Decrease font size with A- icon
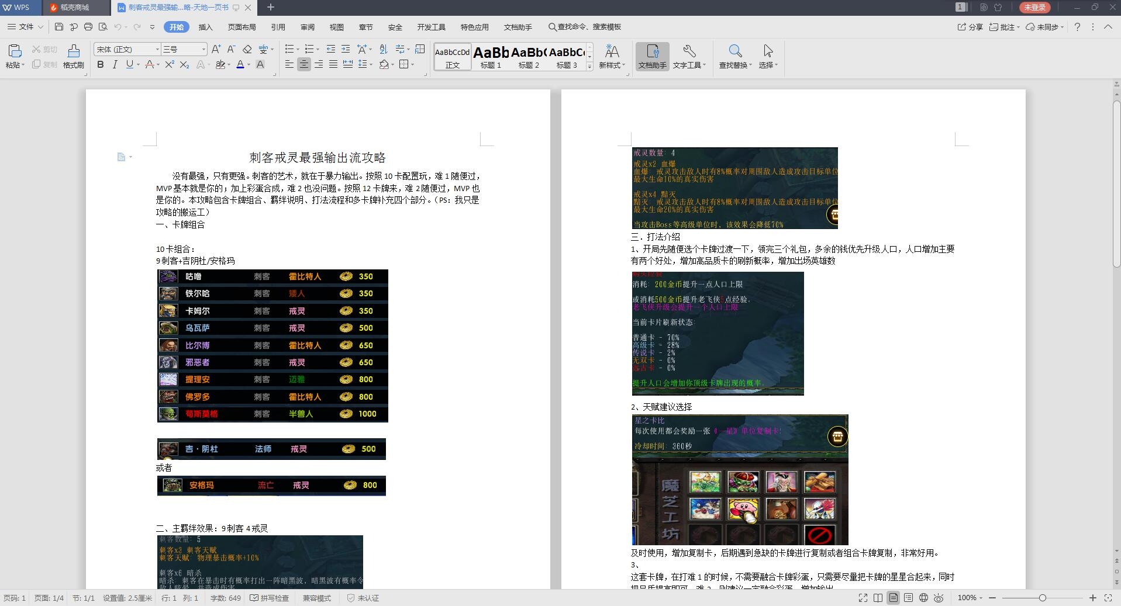 [231, 49]
